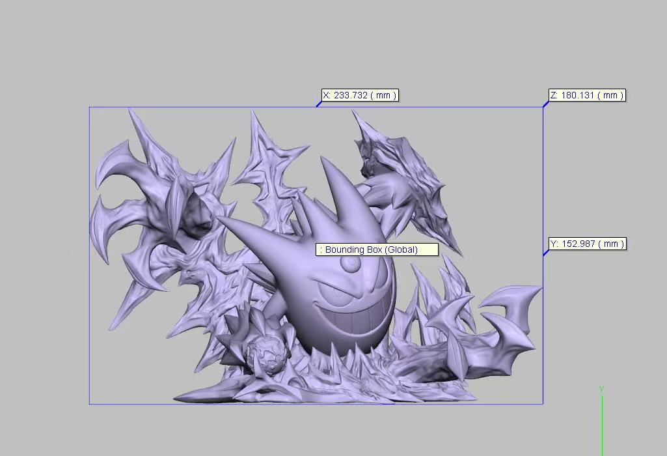Click the Y: 152.987 mm dimension label

pos(586,244)
